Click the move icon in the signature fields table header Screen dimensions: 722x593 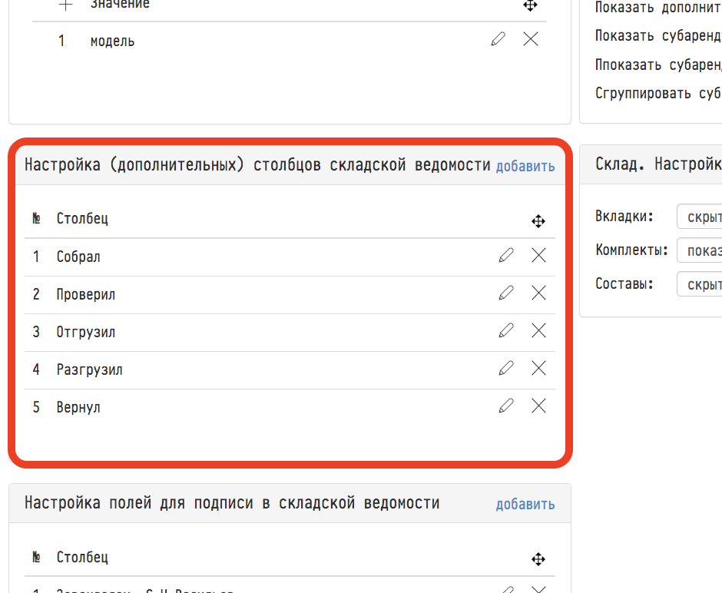point(538,560)
